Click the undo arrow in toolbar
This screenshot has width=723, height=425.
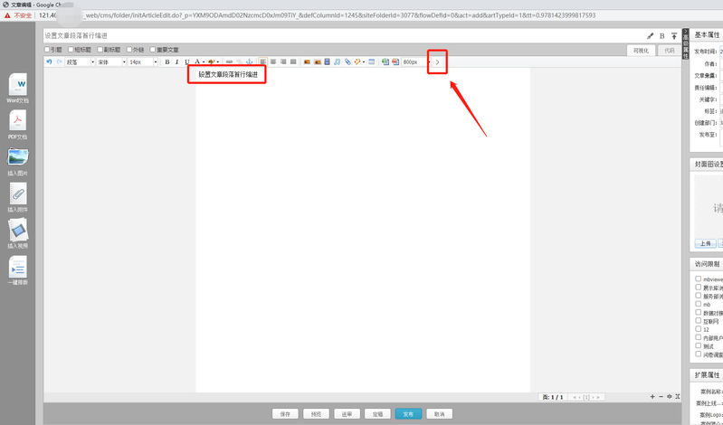49,62
